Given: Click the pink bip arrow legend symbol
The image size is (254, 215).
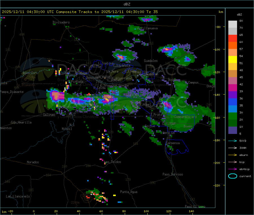Looking at the screenshot, I should 233,162.
